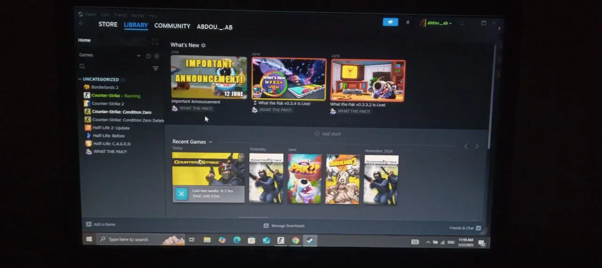This screenshot has height=268, width=602.
Task: Open Google Chrome from the taskbar
Action: coord(295,240)
